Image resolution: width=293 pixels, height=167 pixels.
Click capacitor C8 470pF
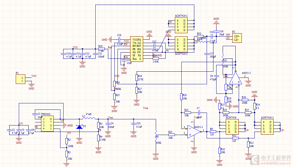coord(217,76)
